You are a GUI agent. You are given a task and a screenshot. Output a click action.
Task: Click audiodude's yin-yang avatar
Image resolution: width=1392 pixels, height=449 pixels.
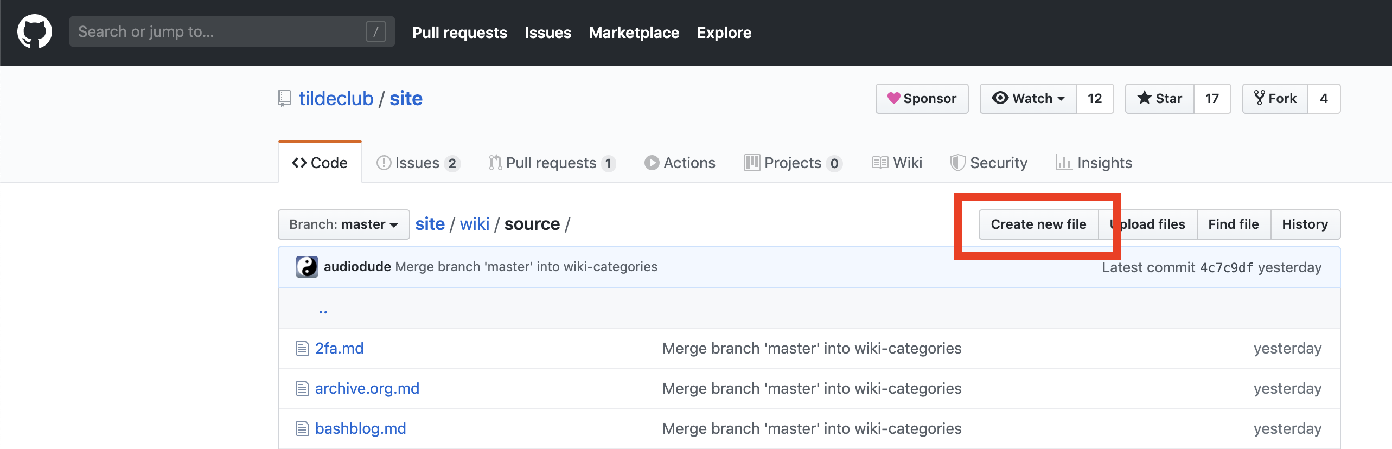(307, 267)
